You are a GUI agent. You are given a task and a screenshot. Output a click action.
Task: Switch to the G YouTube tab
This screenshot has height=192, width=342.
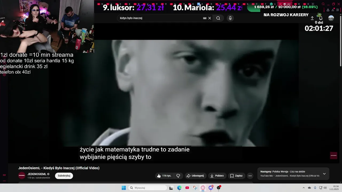tap(307, 4)
